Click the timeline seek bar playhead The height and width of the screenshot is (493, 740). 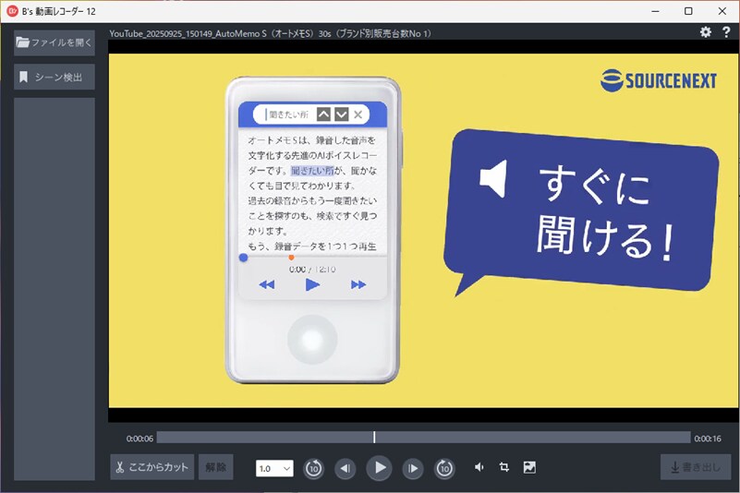click(374, 438)
